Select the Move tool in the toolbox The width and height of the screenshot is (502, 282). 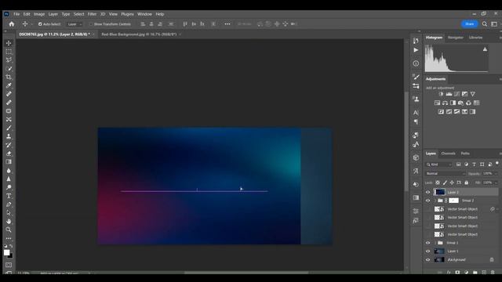tap(9, 43)
